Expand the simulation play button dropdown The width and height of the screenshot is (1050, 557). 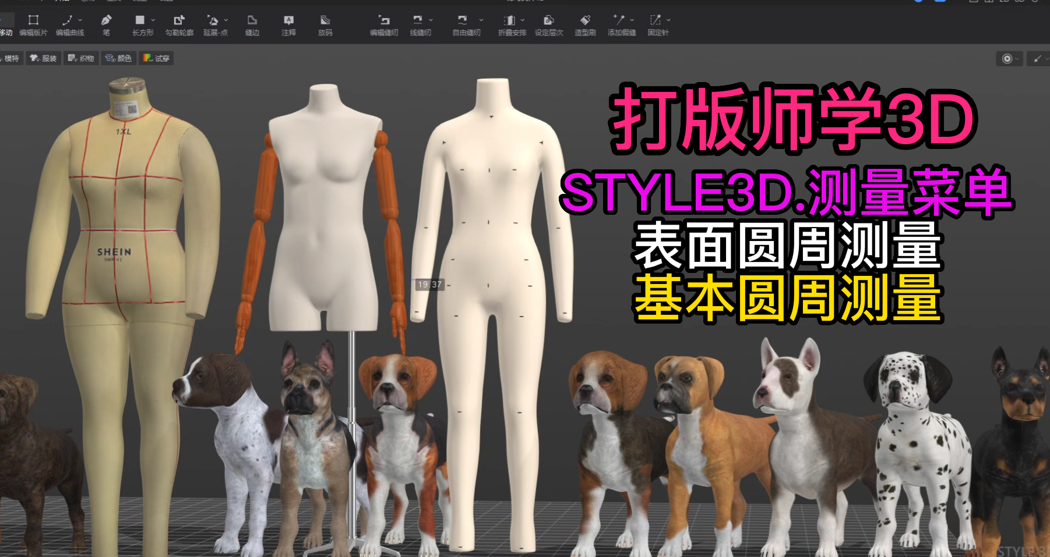point(1017,59)
